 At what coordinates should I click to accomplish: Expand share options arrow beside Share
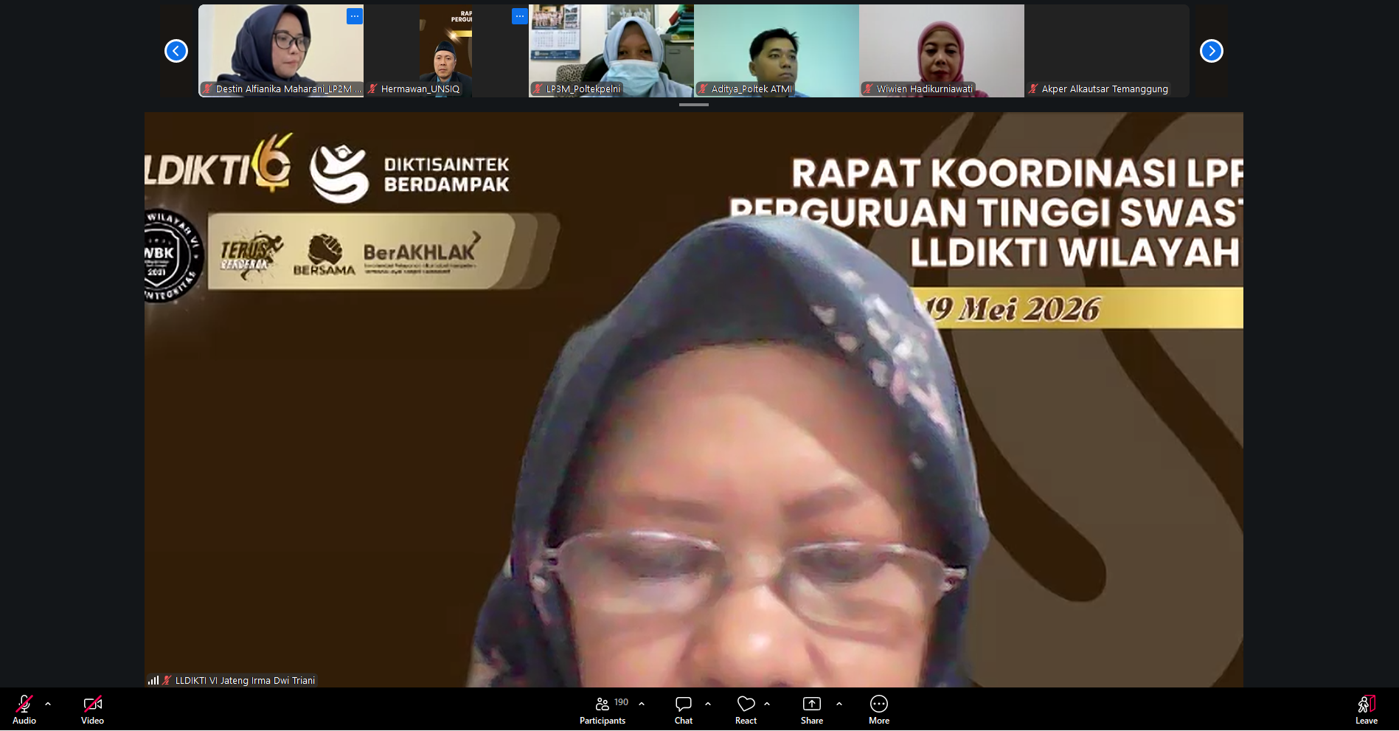click(839, 704)
